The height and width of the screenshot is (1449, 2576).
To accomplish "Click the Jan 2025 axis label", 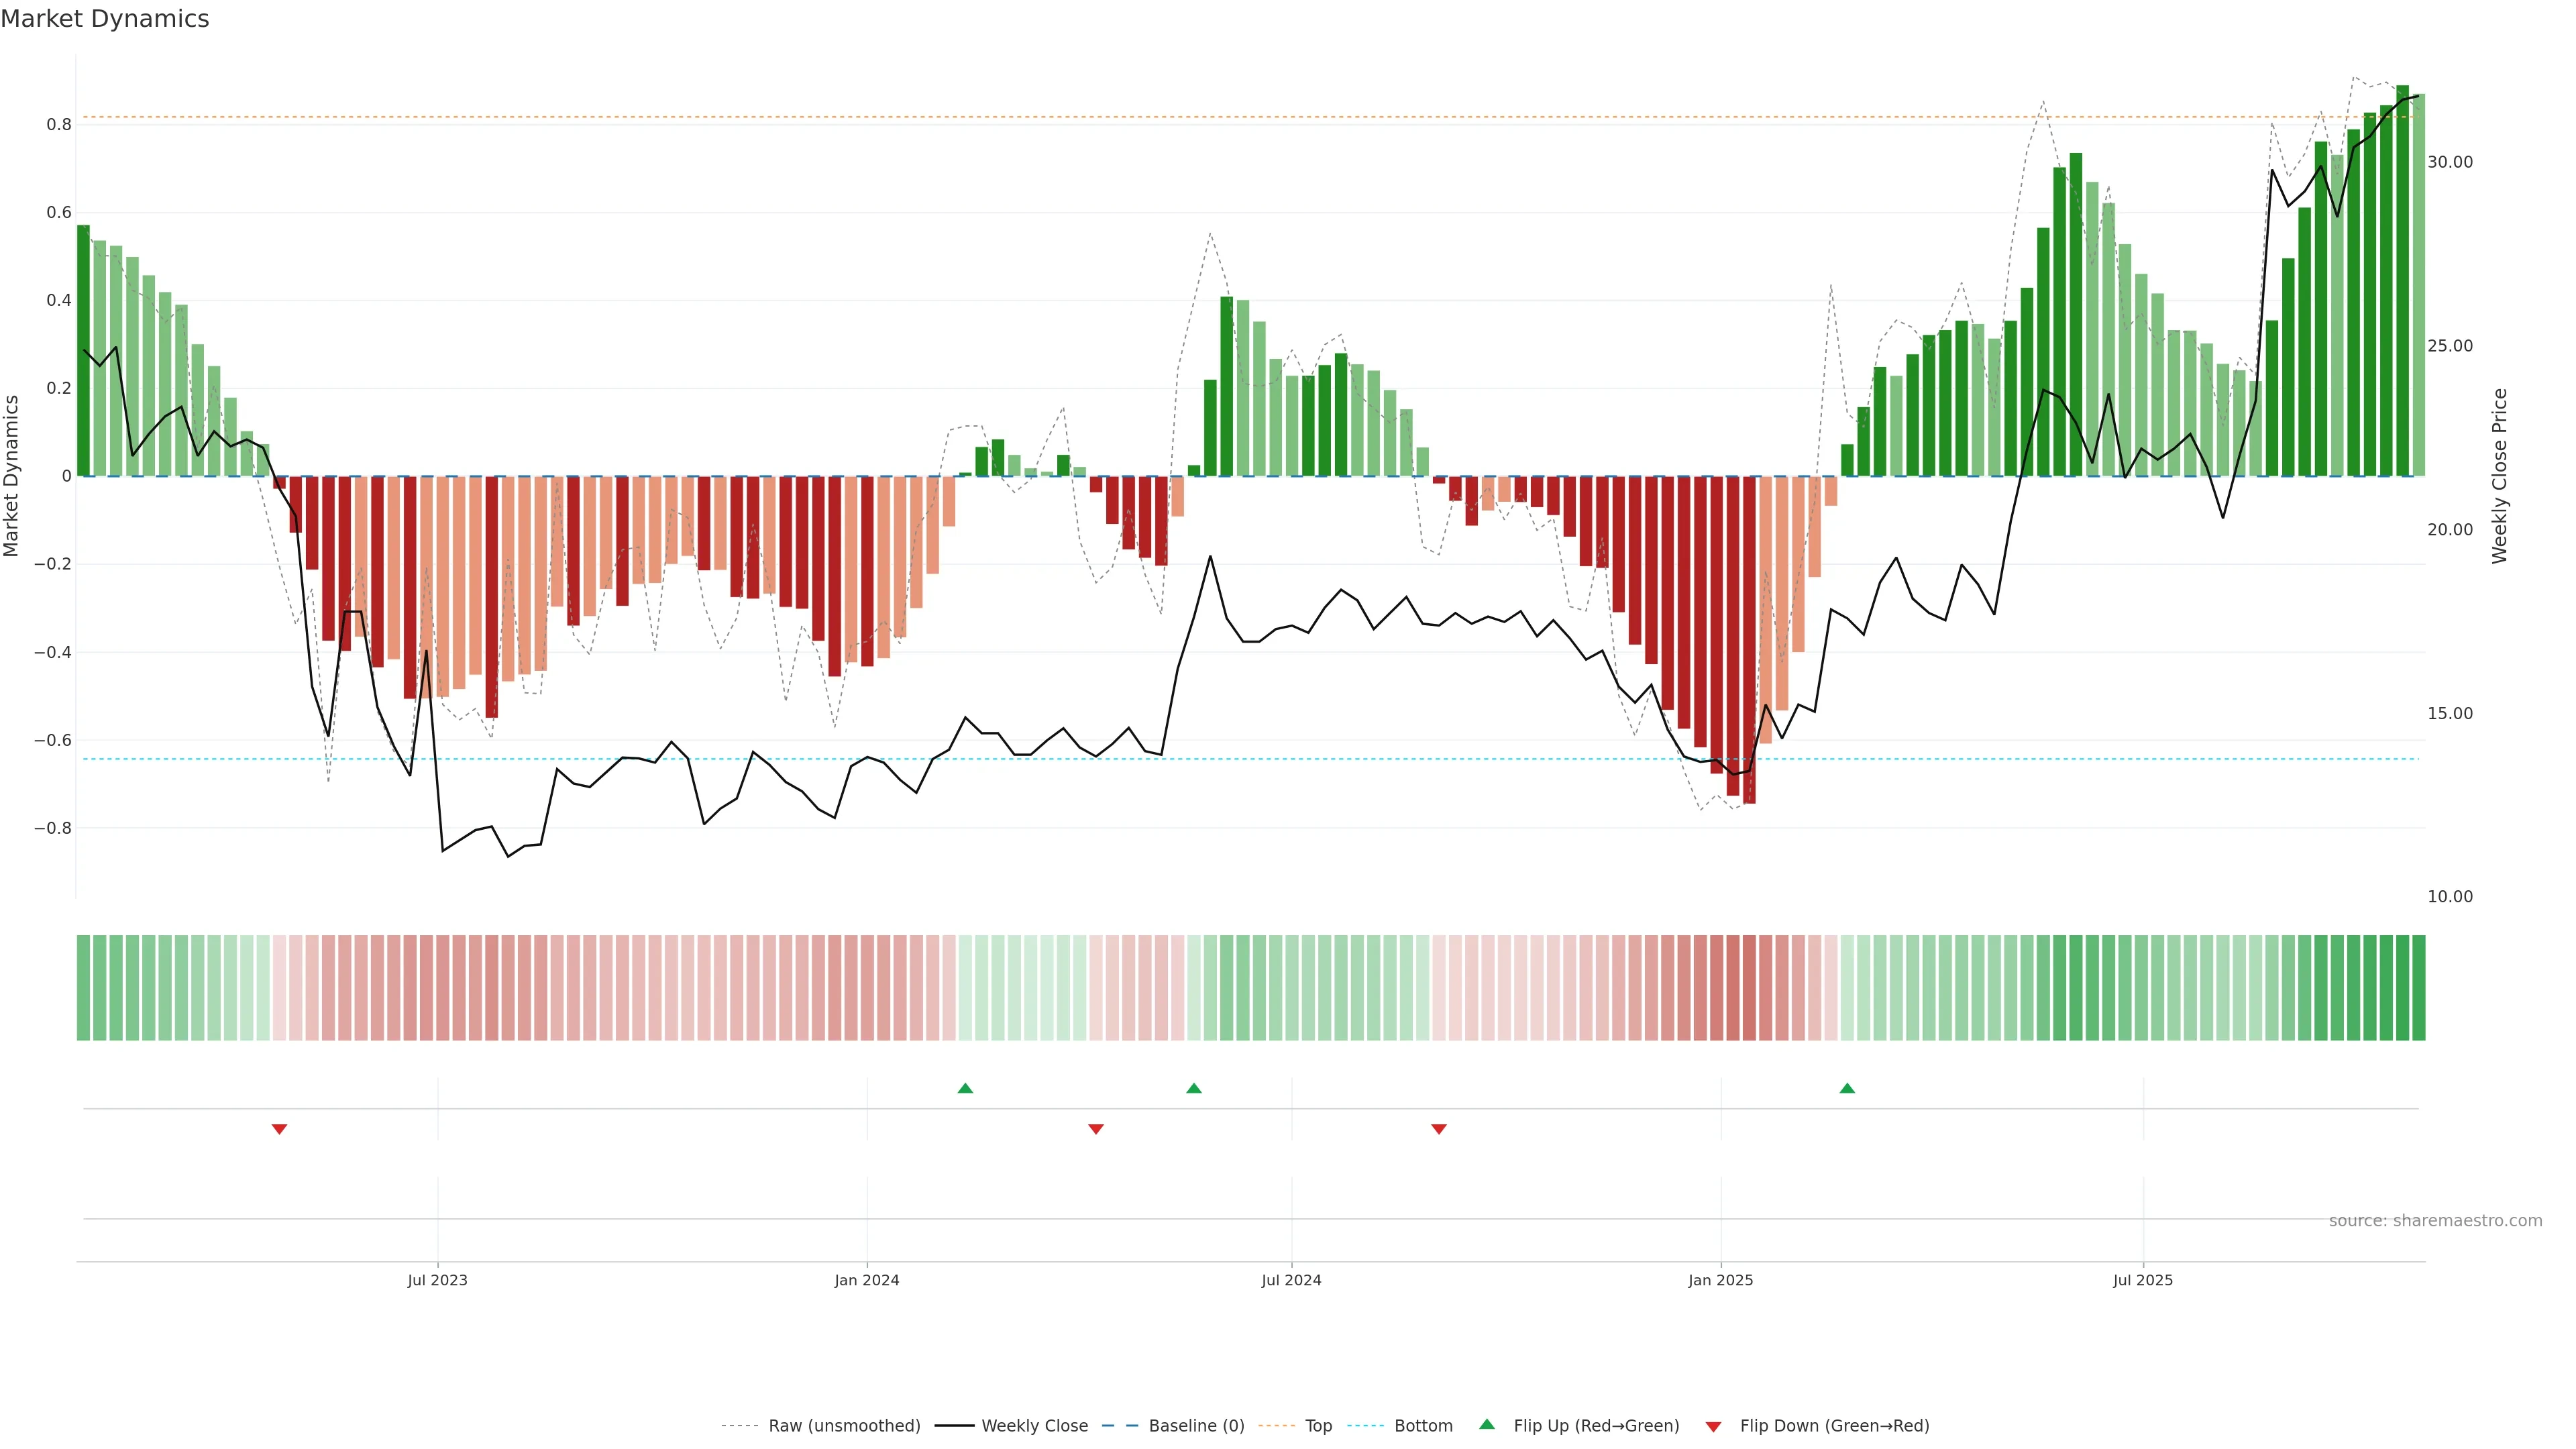I will pos(1720,1280).
